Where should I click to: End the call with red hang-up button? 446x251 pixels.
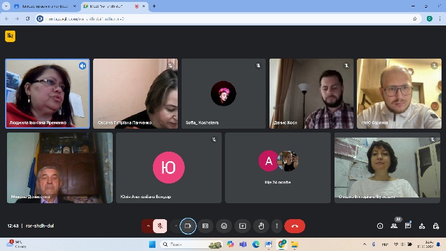(294, 226)
